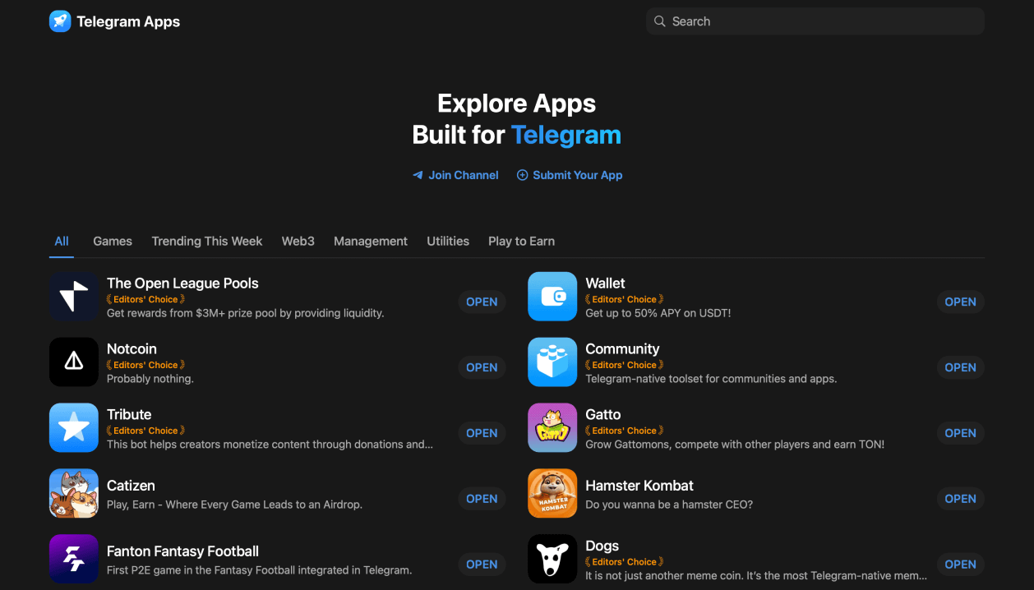Image resolution: width=1034 pixels, height=590 pixels.
Task: Select the Notcoin triangle icon
Action: pos(74,362)
